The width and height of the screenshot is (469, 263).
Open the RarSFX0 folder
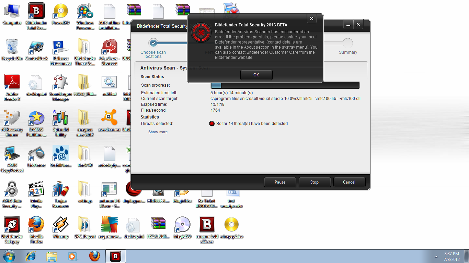tap(85, 156)
